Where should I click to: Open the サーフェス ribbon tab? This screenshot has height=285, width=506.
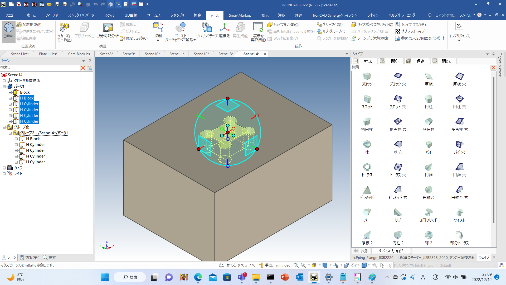tap(154, 15)
